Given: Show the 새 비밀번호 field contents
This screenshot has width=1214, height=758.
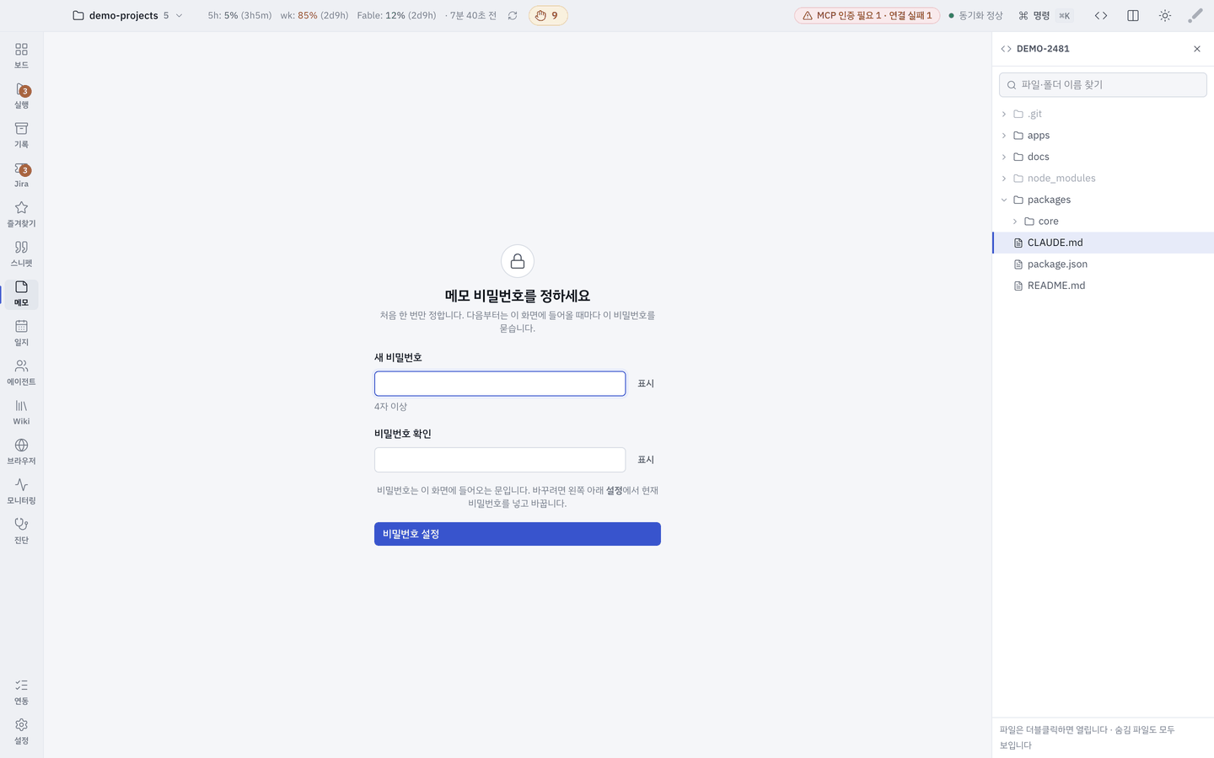Looking at the screenshot, I should [x=646, y=383].
